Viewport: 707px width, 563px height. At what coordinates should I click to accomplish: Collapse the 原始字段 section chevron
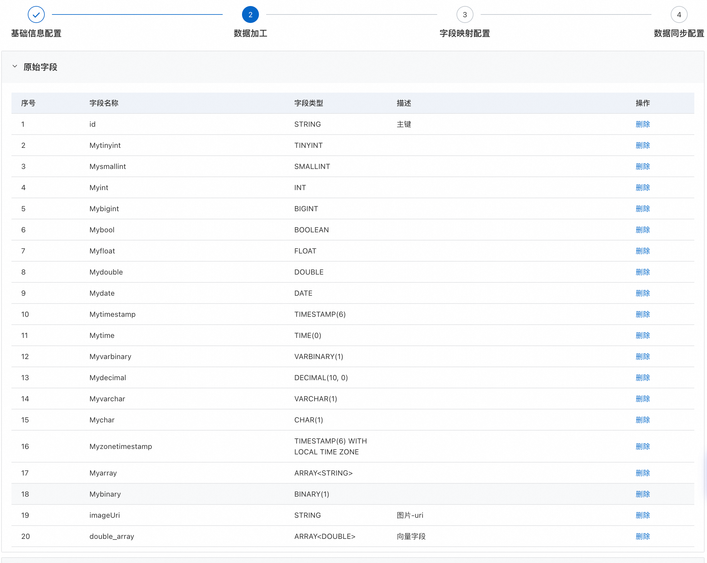15,66
